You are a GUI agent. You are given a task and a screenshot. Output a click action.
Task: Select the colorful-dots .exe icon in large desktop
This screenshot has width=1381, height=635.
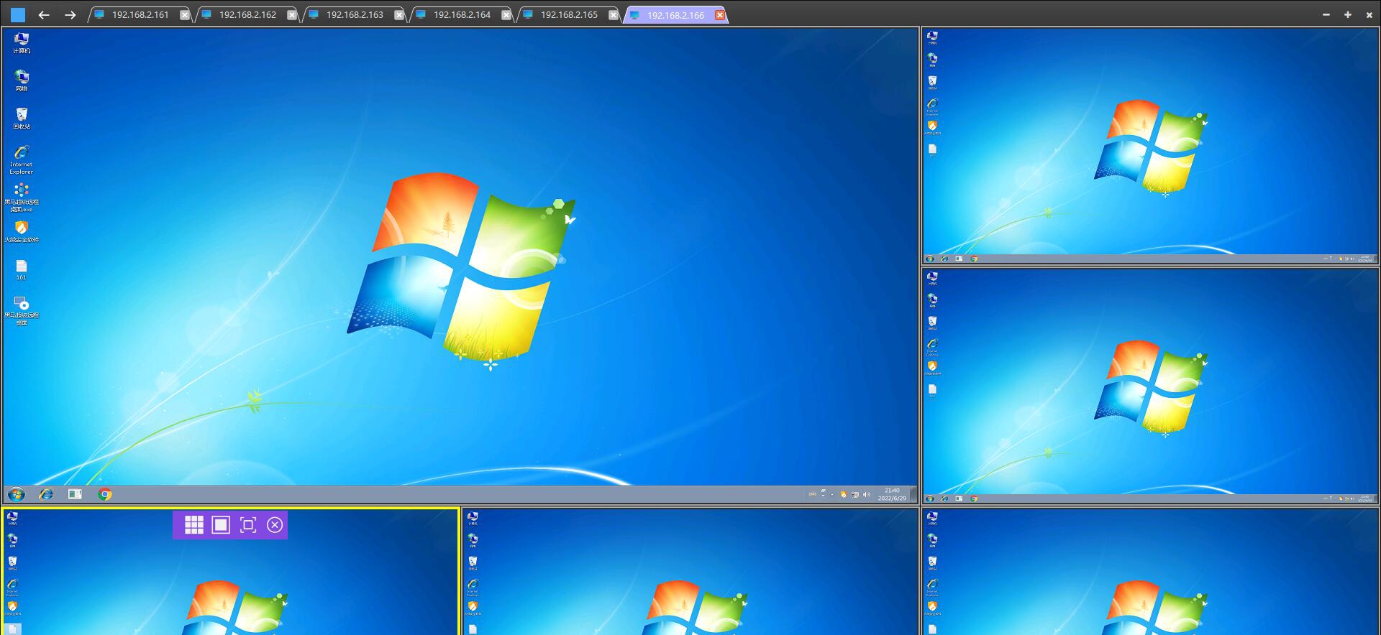pyautogui.click(x=22, y=198)
